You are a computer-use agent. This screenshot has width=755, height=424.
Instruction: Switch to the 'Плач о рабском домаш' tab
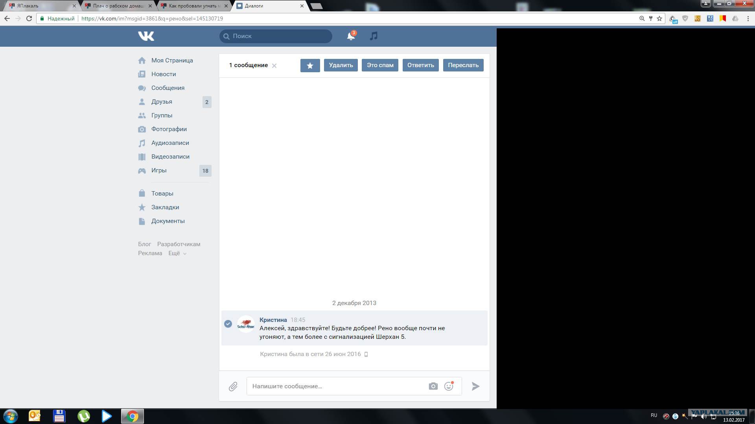coord(118,6)
